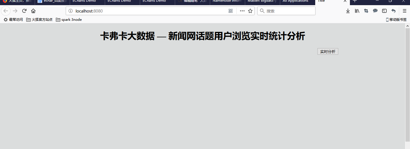410x149 pixels.
Task: Go back to the previous page
Action: (6, 11)
